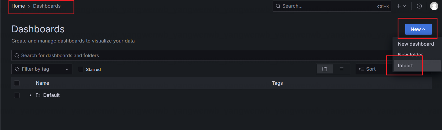
Task: Open the Filter by tag dropdown
Action: coord(42,69)
